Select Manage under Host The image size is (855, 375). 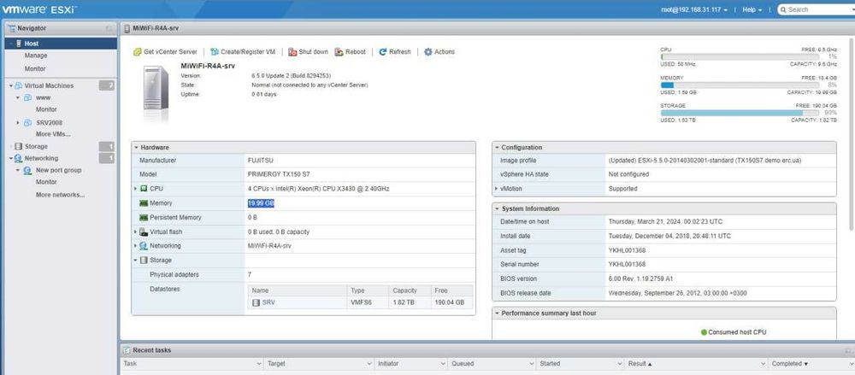pyautogui.click(x=36, y=56)
